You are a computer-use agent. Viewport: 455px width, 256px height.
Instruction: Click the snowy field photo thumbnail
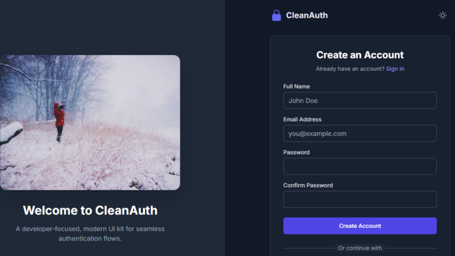click(x=90, y=122)
